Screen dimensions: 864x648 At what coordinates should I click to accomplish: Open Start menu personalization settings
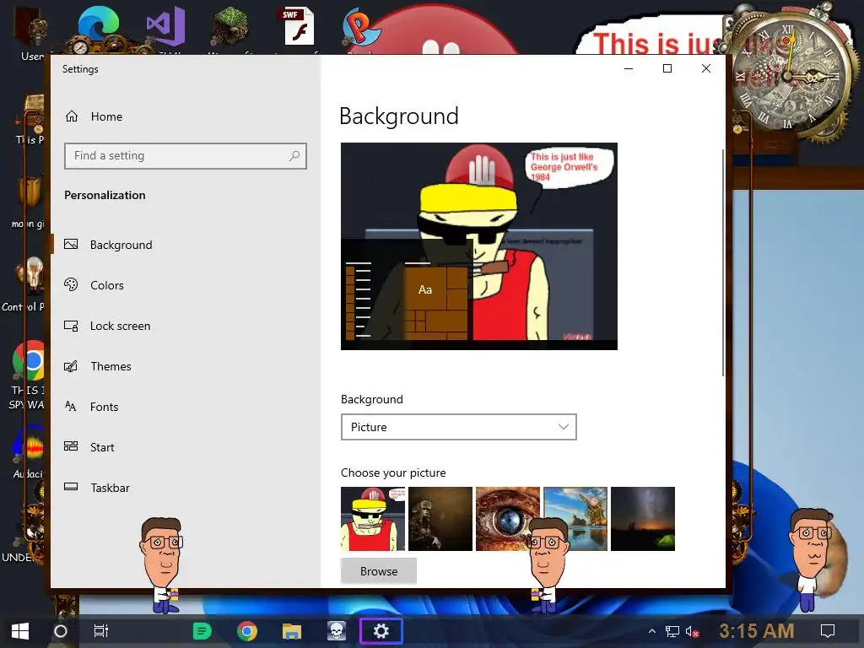tap(102, 447)
